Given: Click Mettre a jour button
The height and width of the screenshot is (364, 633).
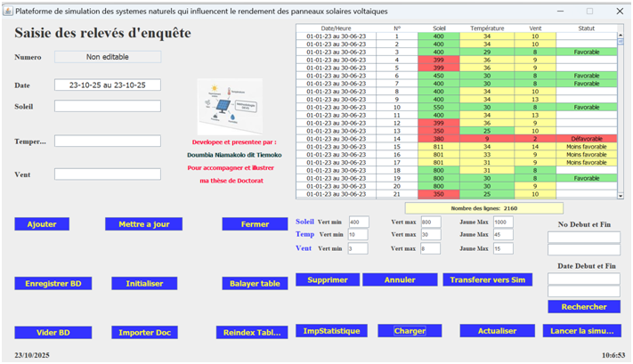Looking at the screenshot, I should [x=143, y=224].
